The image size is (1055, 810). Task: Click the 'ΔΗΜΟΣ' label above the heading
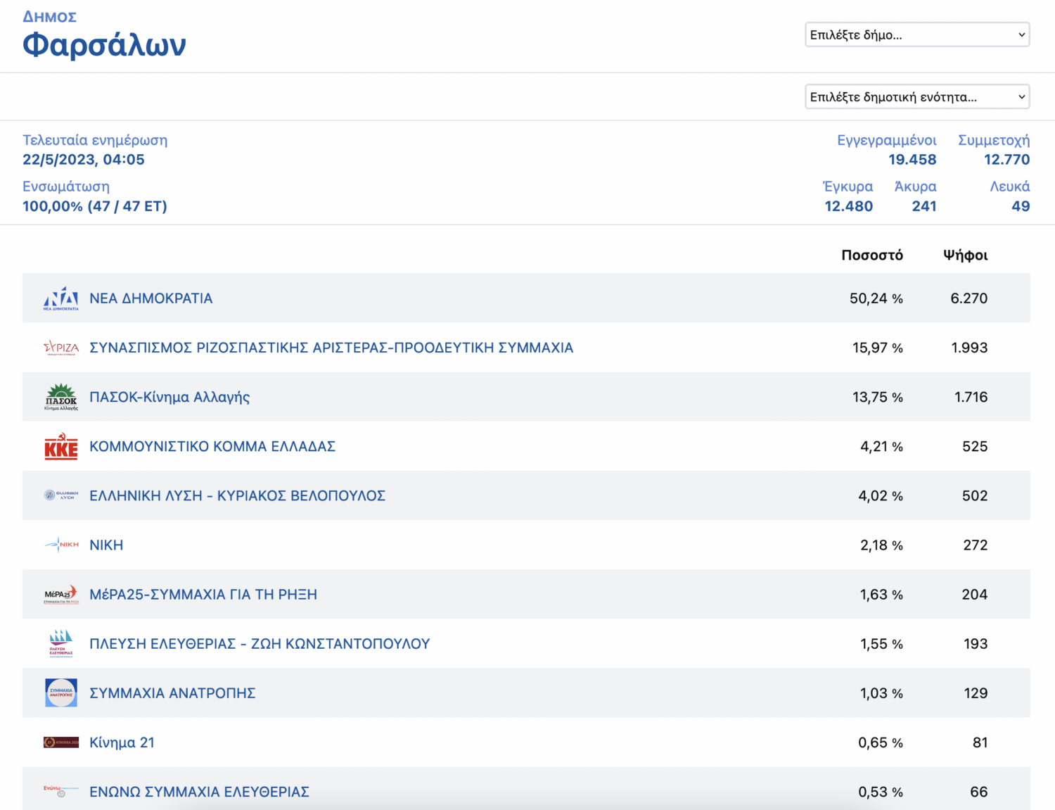tap(49, 17)
